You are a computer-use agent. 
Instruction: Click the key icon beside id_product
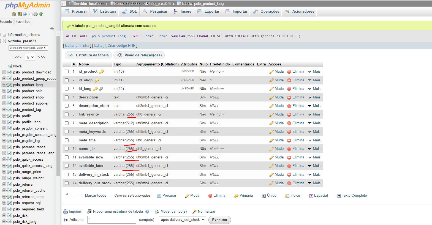(x=102, y=72)
